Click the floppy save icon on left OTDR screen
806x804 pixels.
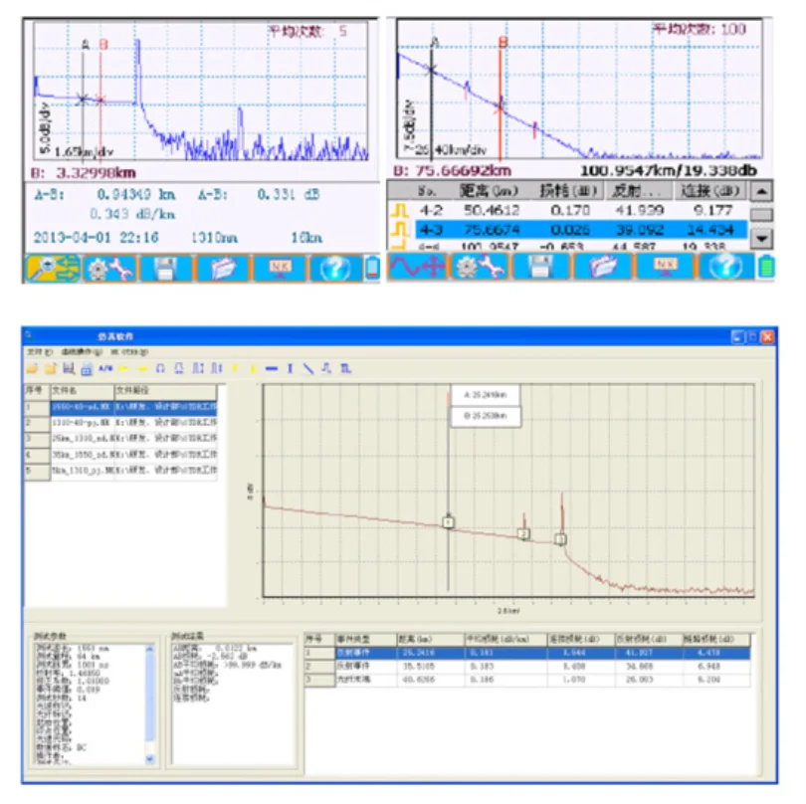(x=166, y=269)
